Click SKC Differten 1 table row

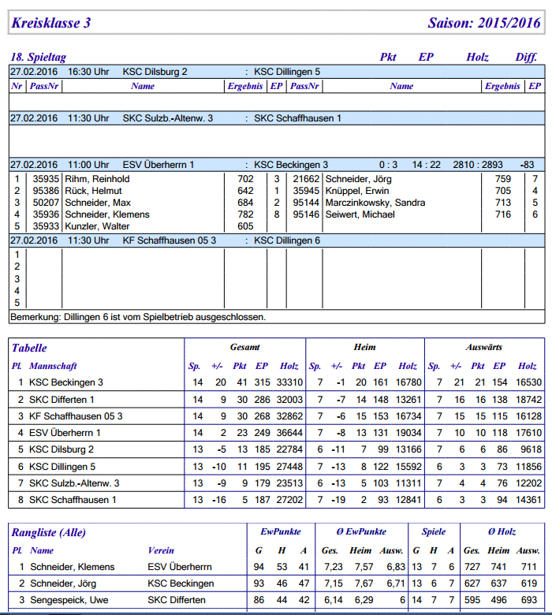pyautogui.click(x=277, y=400)
